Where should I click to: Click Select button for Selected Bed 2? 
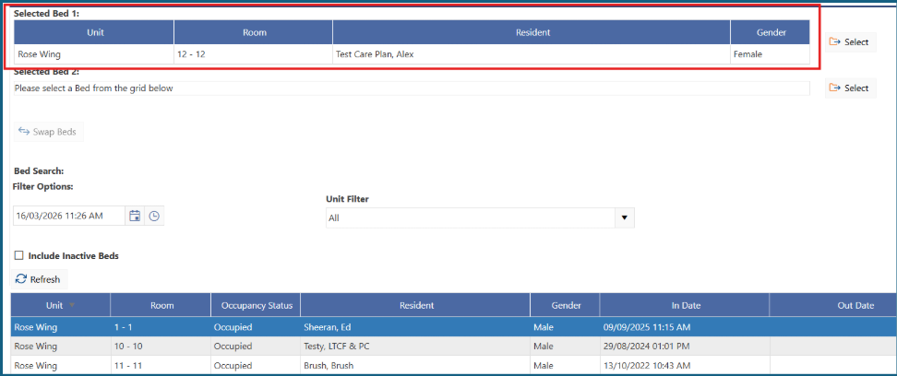[850, 88]
